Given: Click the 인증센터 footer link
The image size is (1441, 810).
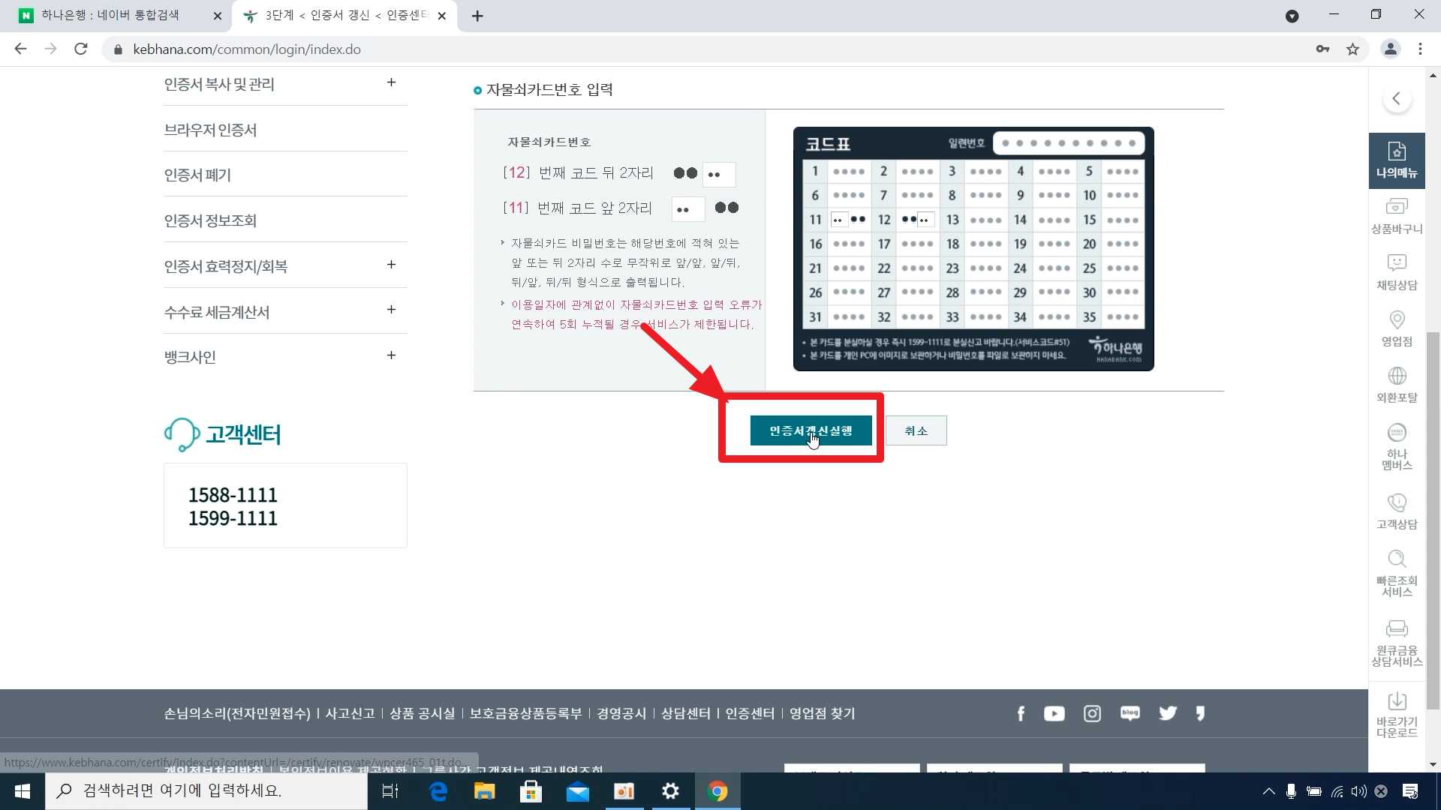Looking at the screenshot, I should pos(749,713).
